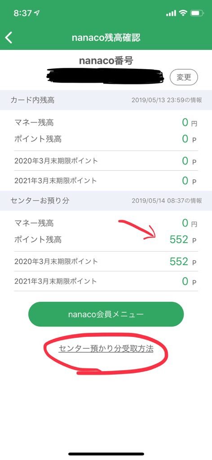The width and height of the screenshot is (212, 460).
Task: Tap card 2020年3月末期限ポイント row
Action: 106,161
